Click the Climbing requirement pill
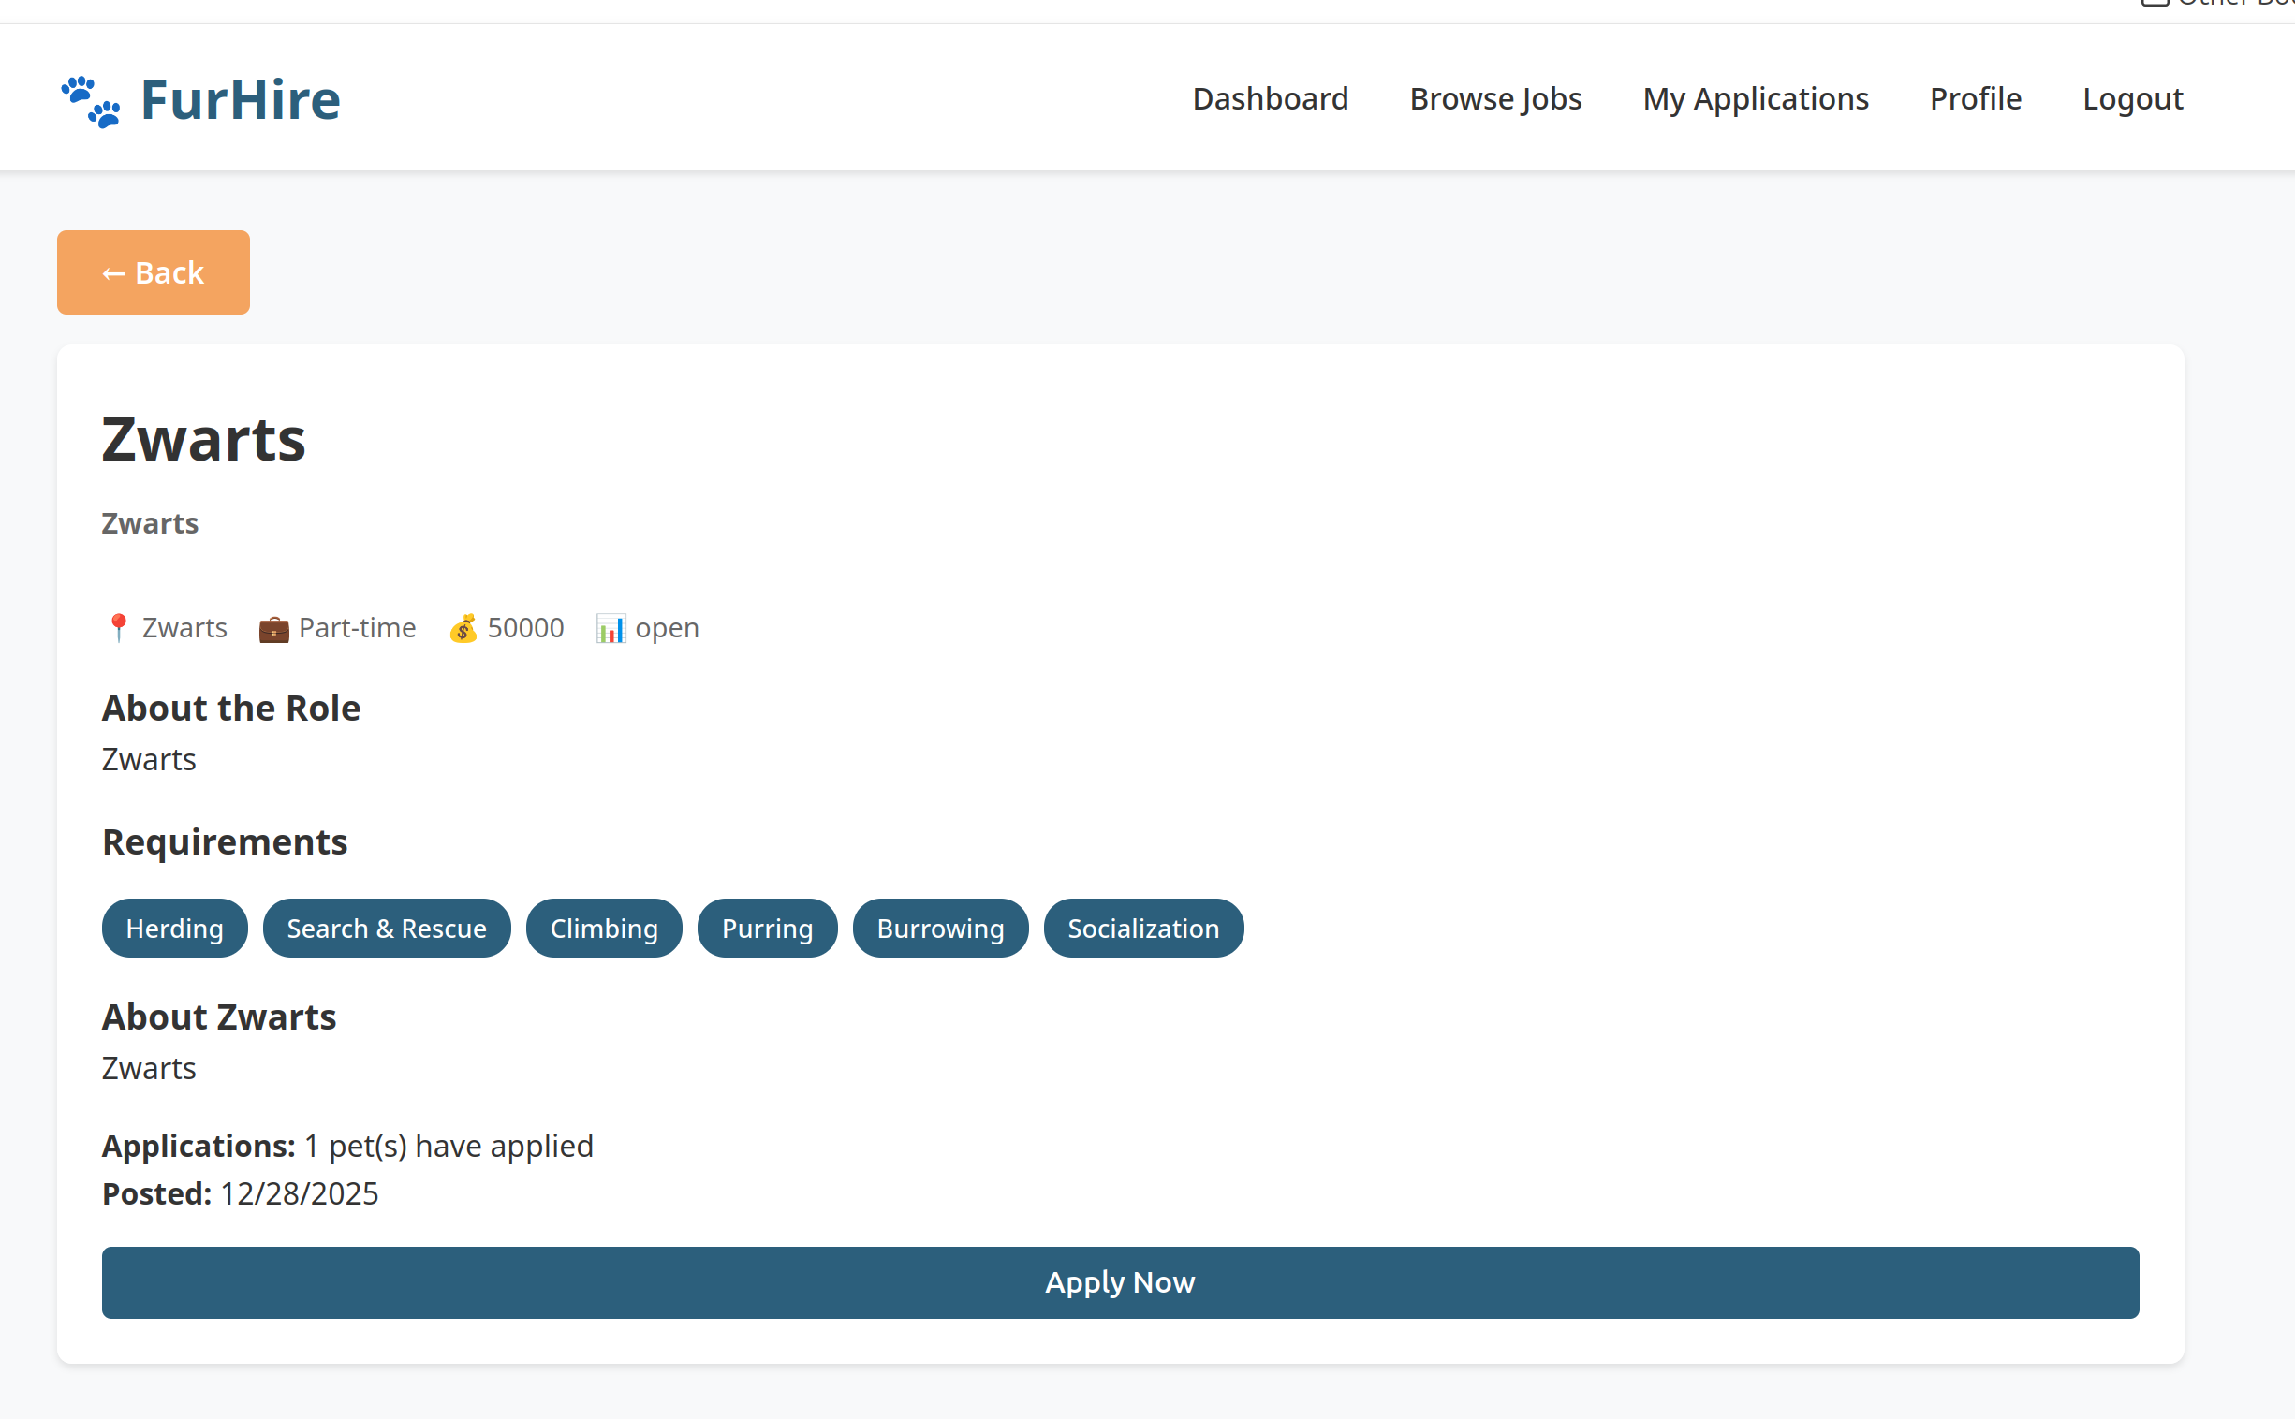 [x=604, y=929]
